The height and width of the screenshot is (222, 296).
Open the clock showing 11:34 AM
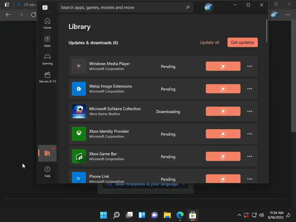point(275,215)
